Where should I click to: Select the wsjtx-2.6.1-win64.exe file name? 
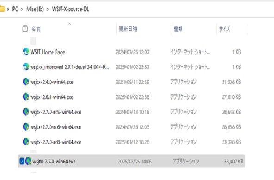tap(51, 97)
